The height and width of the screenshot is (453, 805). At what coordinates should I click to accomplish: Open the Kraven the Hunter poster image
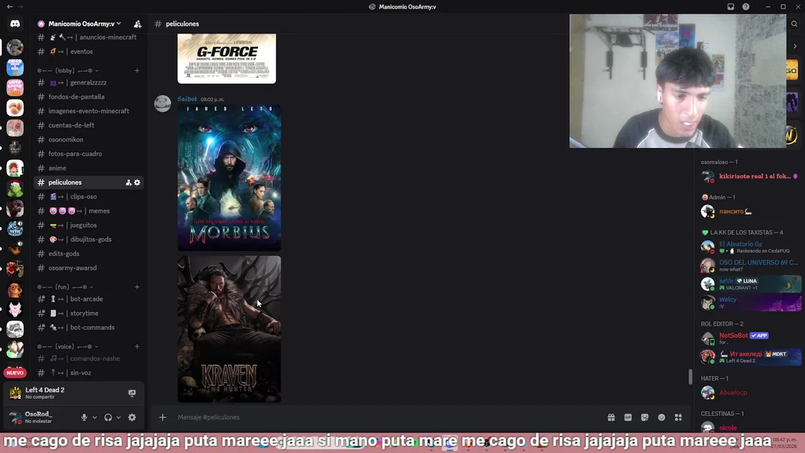(x=230, y=329)
